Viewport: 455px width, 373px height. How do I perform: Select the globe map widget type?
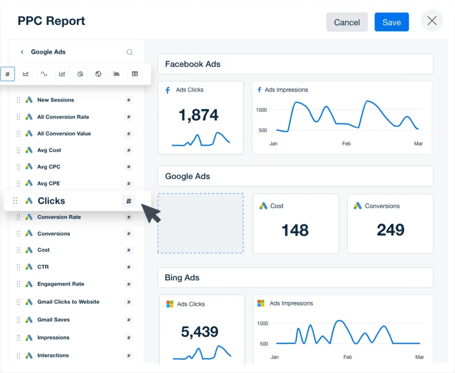98,74
